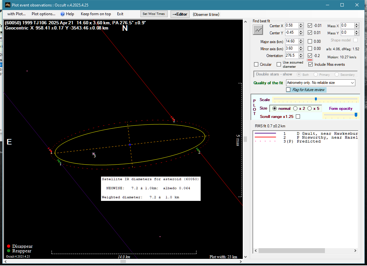Click the Occult app icon in title bar
The image size is (367, 266).
8,5
